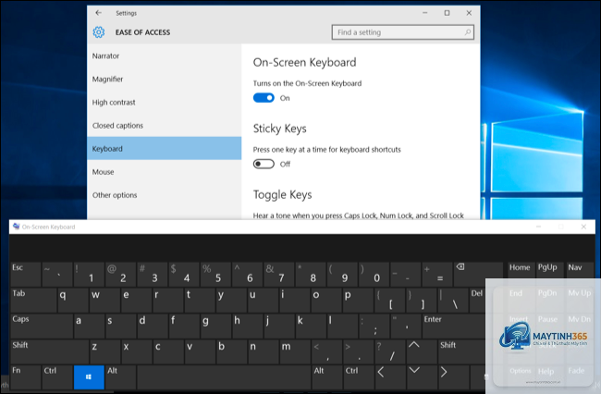The width and height of the screenshot is (601, 394).
Task: Go back using Settings back arrow
Action: tap(99, 13)
